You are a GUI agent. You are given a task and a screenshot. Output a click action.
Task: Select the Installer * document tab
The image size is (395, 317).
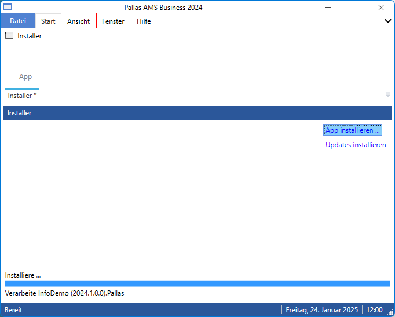(x=22, y=96)
